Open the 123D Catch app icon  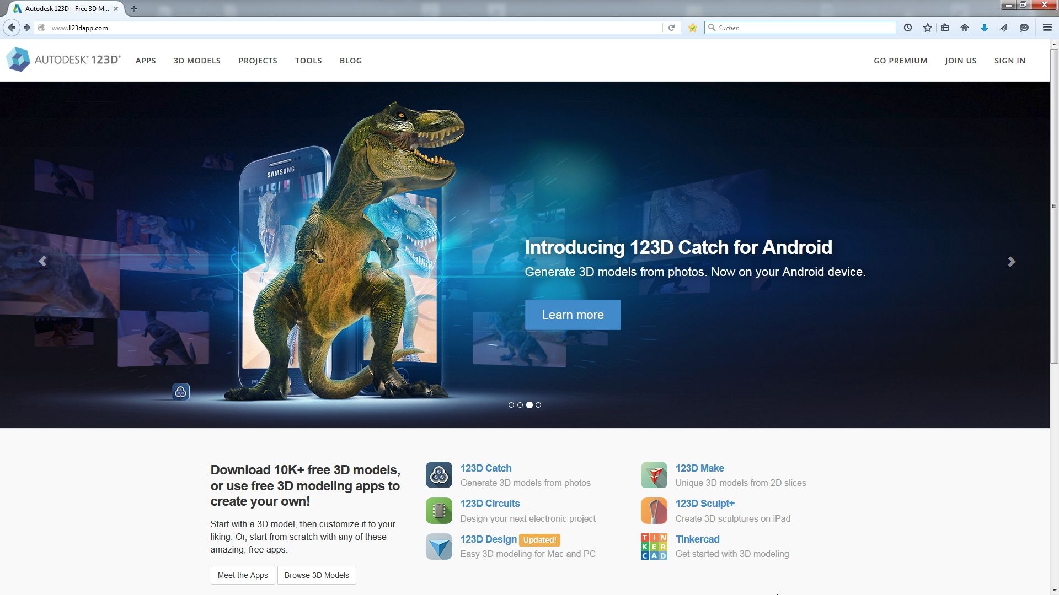coord(439,475)
